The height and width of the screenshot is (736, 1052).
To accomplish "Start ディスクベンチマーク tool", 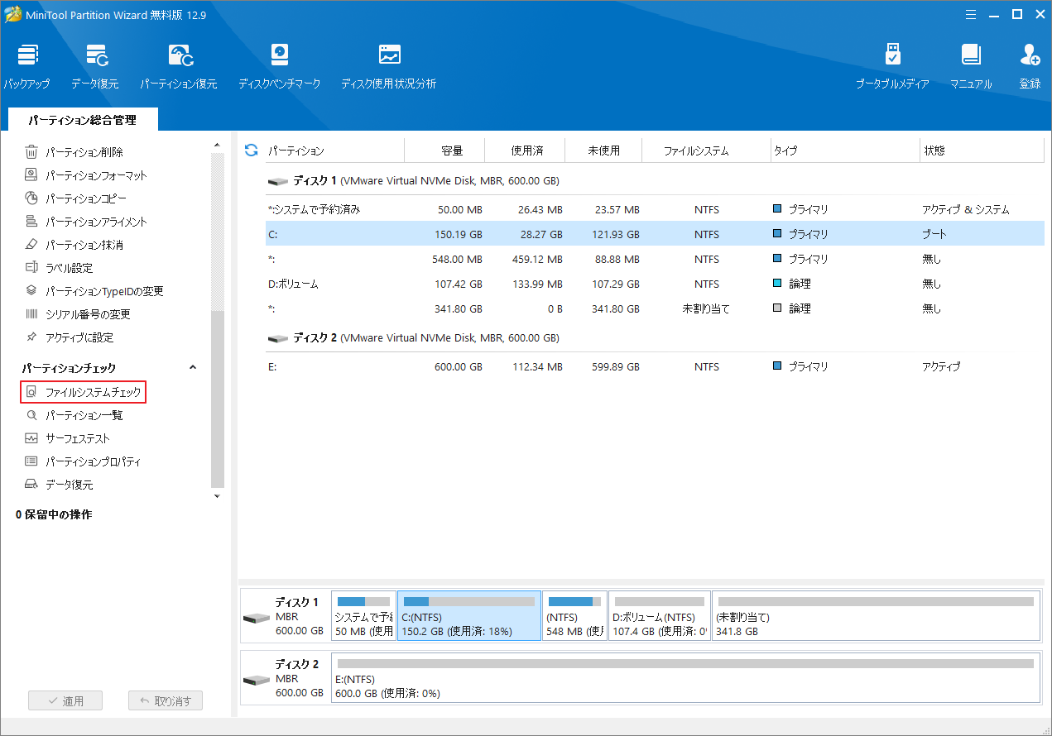I will [279, 67].
